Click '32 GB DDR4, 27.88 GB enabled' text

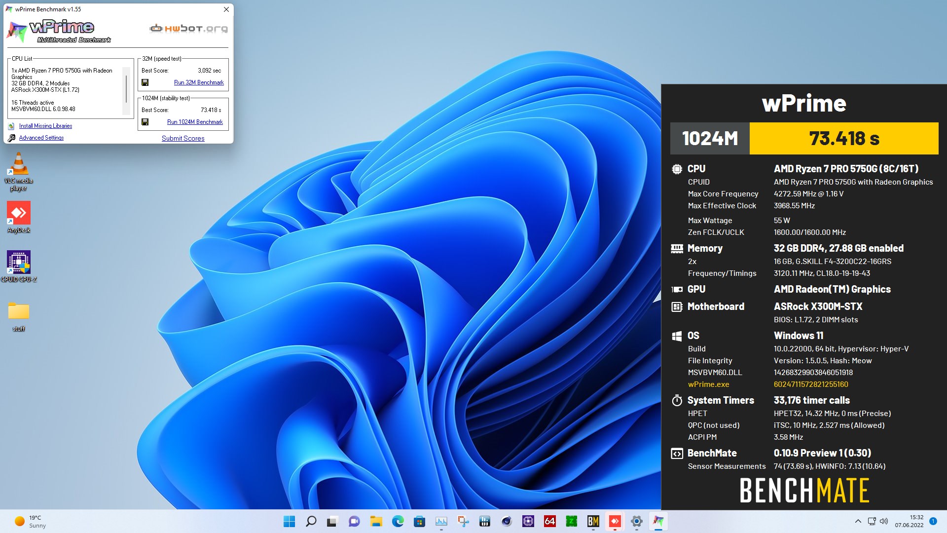(838, 248)
